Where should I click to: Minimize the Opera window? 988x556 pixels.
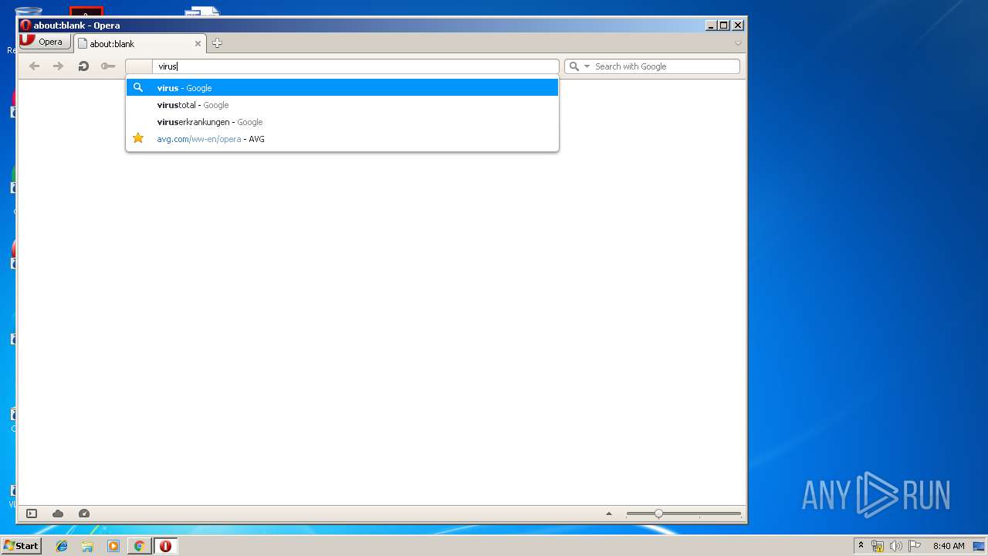pos(710,25)
